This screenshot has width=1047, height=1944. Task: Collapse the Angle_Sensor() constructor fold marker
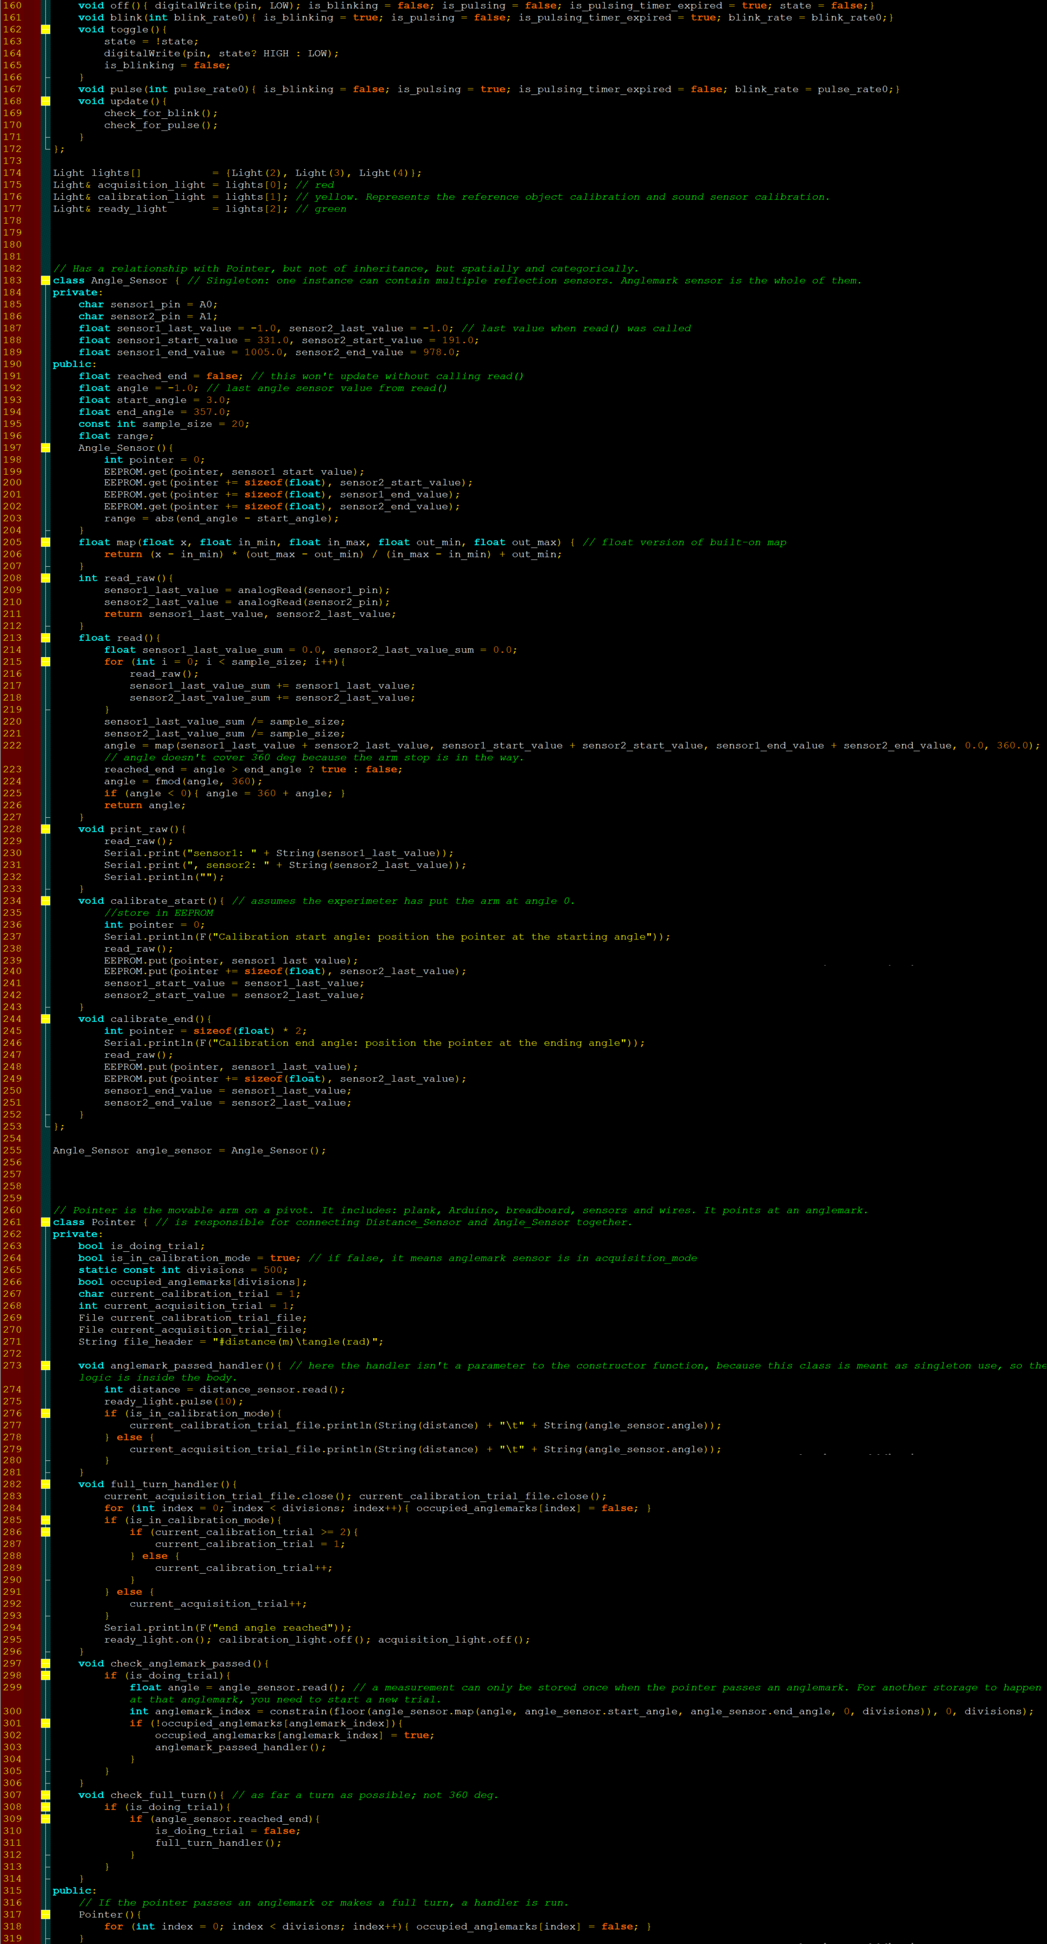(45, 448)
